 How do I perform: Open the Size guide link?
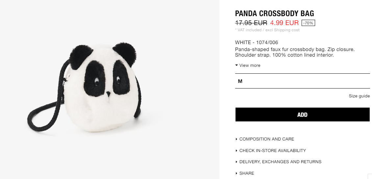(x=359, y=96)
